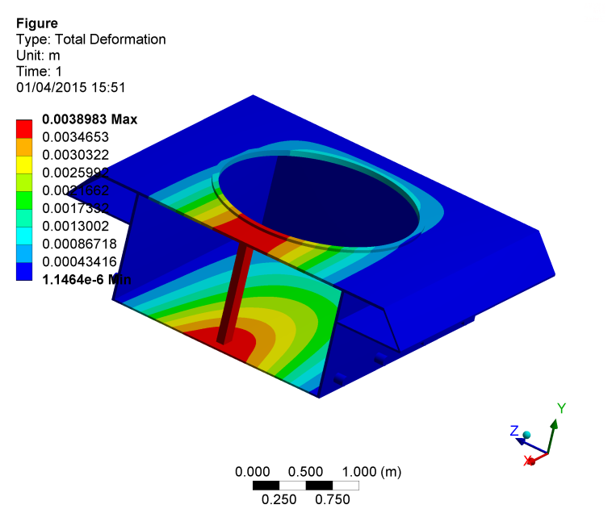Click the 'Type: Total Deformation' label
Screen dimensions: 612x509
click(x=91, y=40)
